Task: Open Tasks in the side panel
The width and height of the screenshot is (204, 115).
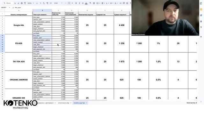Action: tap(201, 15)
